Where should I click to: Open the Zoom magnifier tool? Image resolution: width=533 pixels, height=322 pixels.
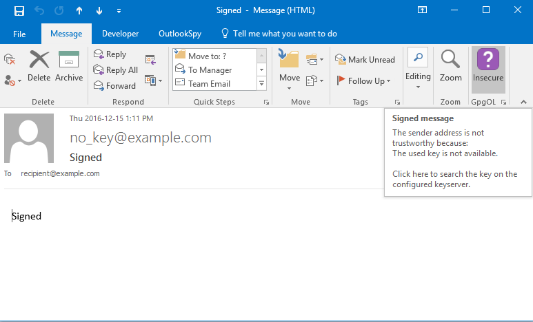click(451, 65)
